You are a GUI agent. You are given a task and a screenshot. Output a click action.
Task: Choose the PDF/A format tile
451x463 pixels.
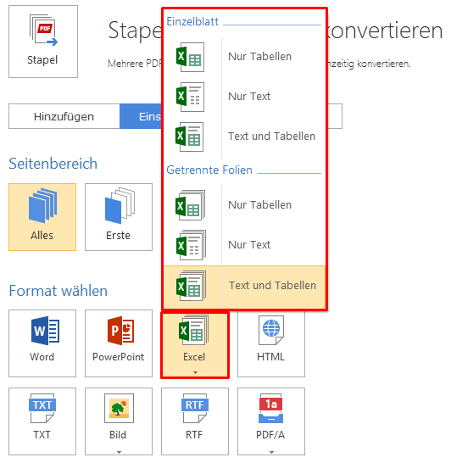(x=271, y=421)
